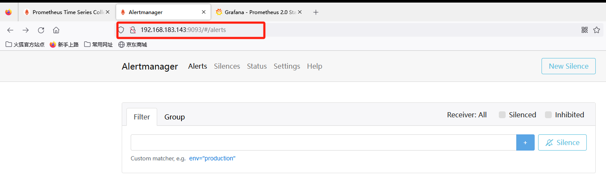
Task: Select the Group tab
Action: [x=175, y=117]
